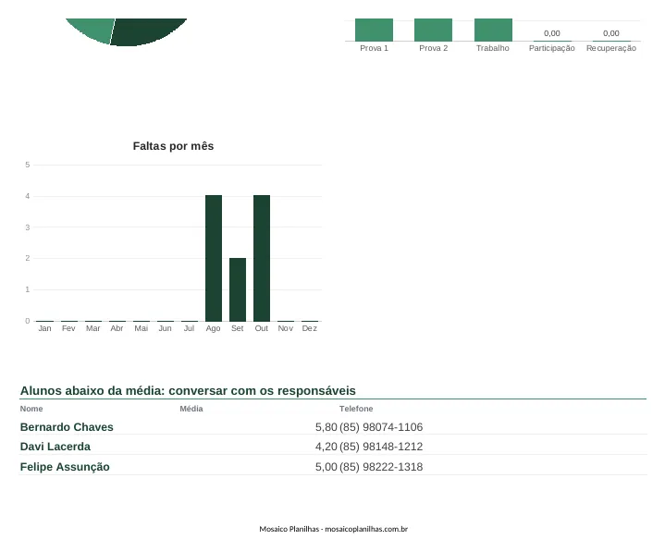Select student Davi Lacerda
Image resolution: width=665 pixels, height=552 pixels.
point(55,447)
